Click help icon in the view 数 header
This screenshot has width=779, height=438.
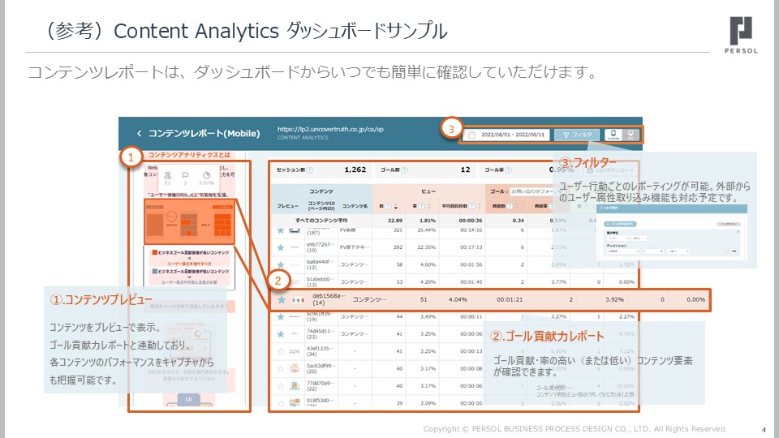click(389, 206)
